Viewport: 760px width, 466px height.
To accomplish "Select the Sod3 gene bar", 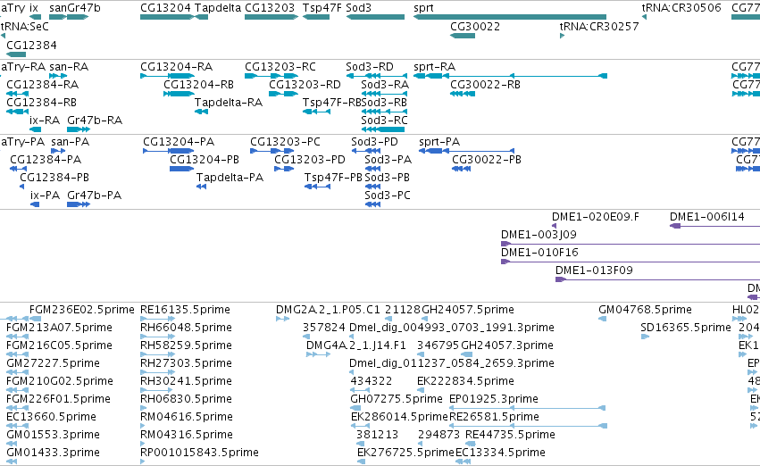I will click(375, 17).
